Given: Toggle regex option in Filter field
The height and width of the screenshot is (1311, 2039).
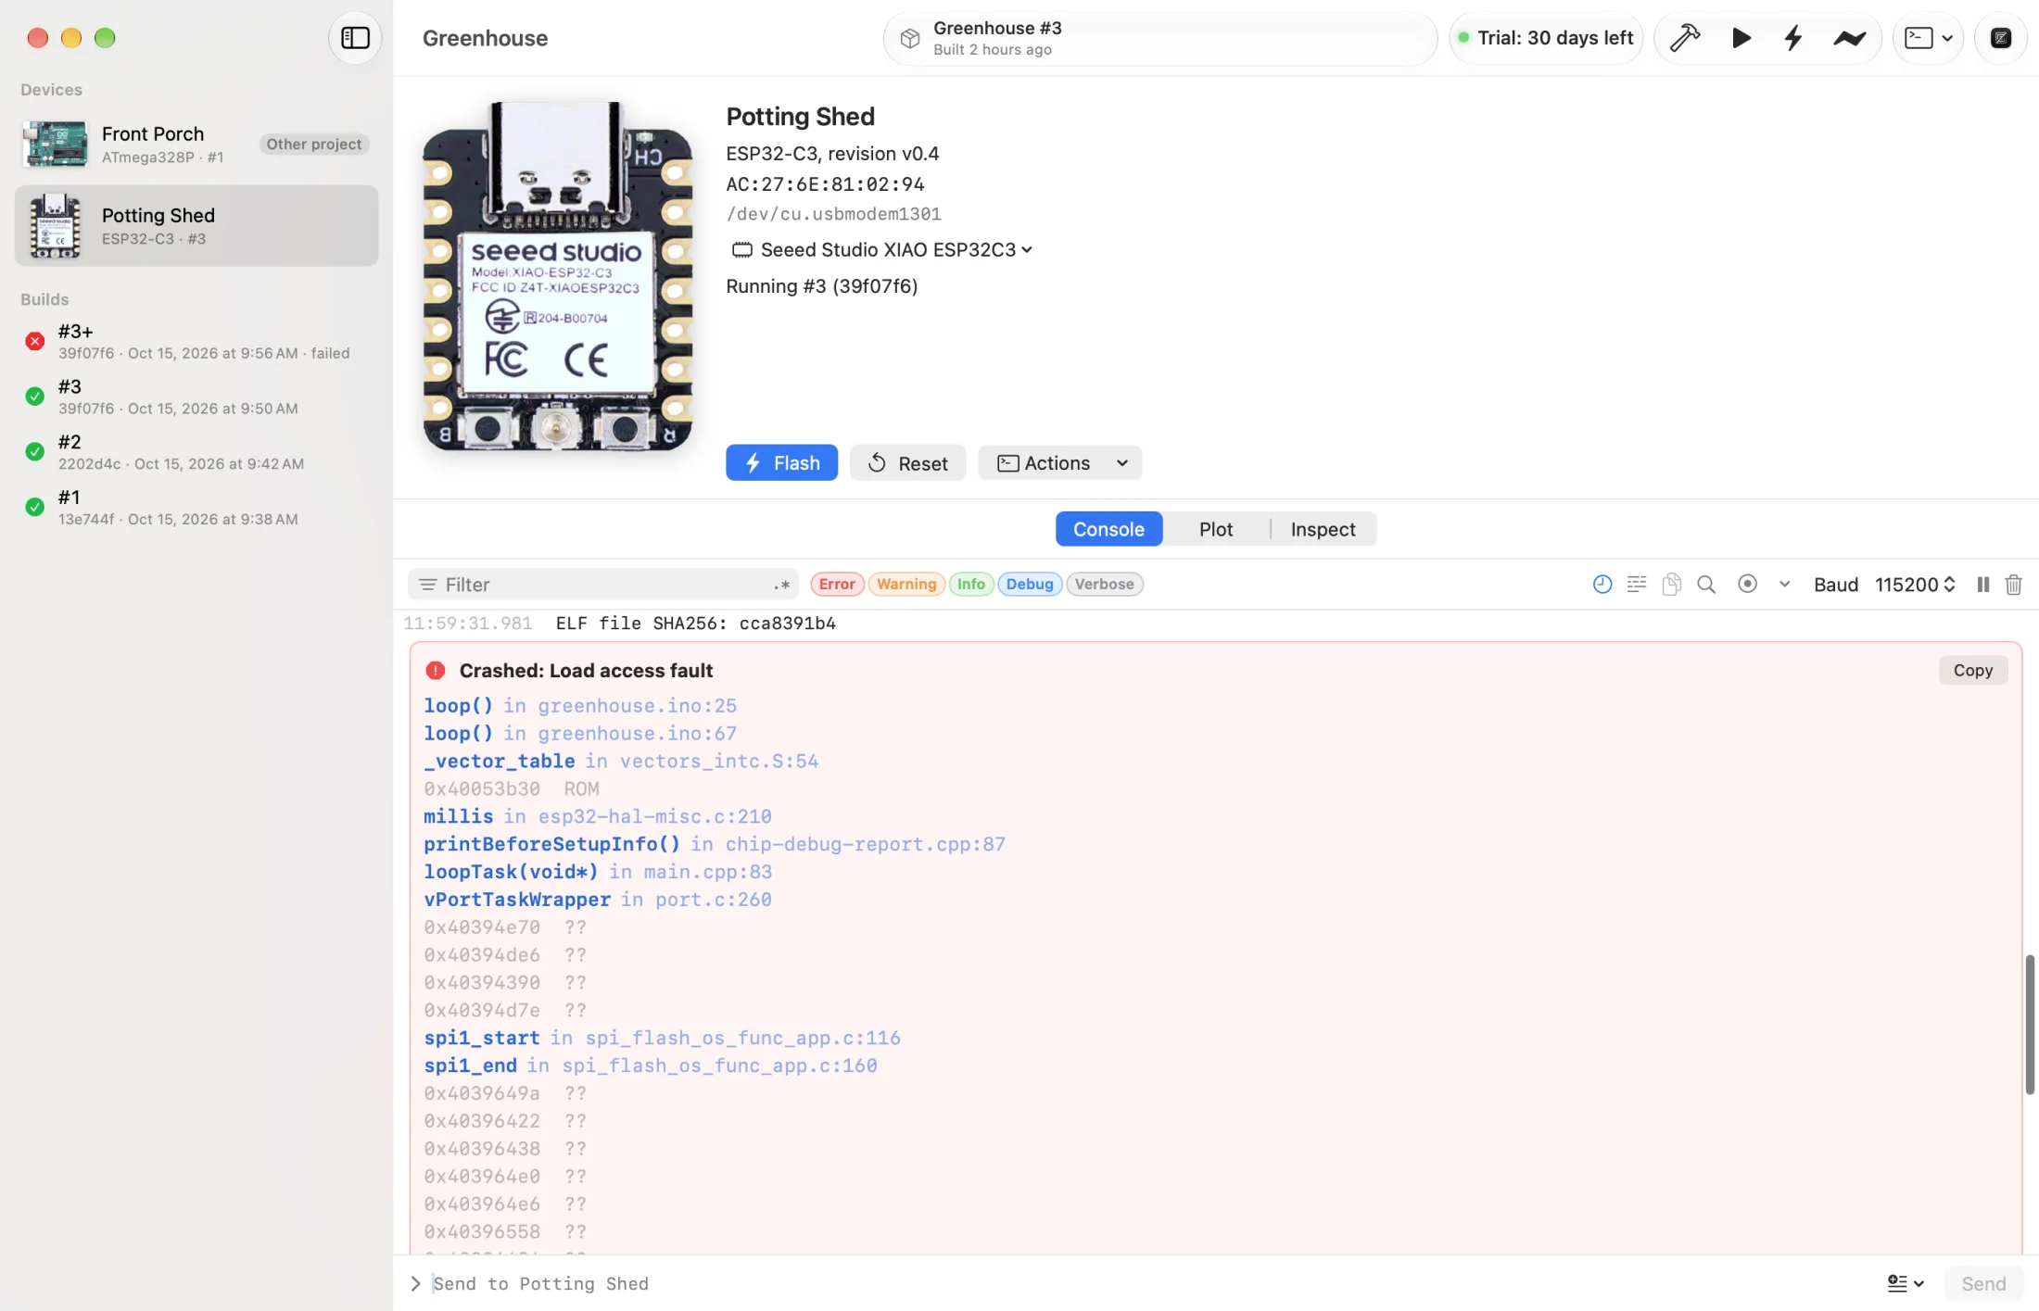Looking at the screenshot, I should click(781, 585).
